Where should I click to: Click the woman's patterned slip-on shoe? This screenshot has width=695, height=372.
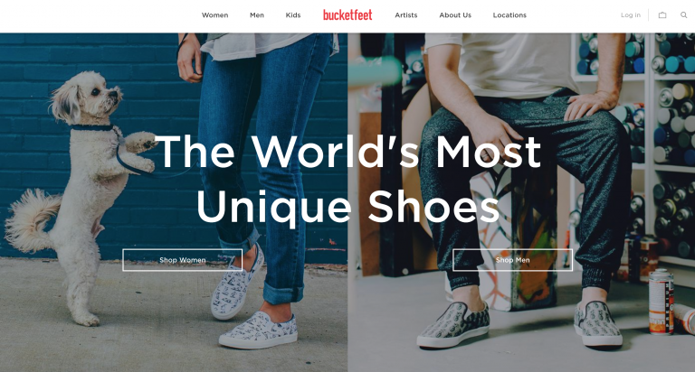(x=259, y=330)
